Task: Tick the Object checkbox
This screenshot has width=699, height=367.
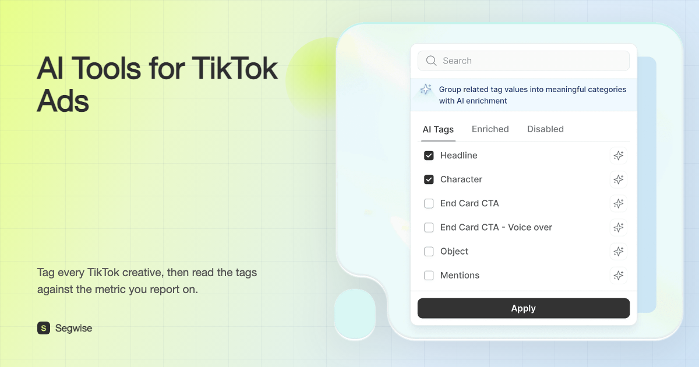Action: (429, 251)
